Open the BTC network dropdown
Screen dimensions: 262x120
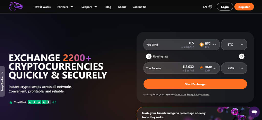(234, 45)
